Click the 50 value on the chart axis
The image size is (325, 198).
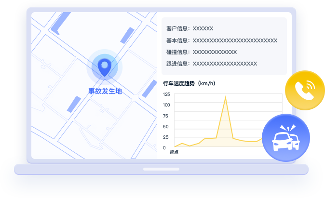[165, 127]
